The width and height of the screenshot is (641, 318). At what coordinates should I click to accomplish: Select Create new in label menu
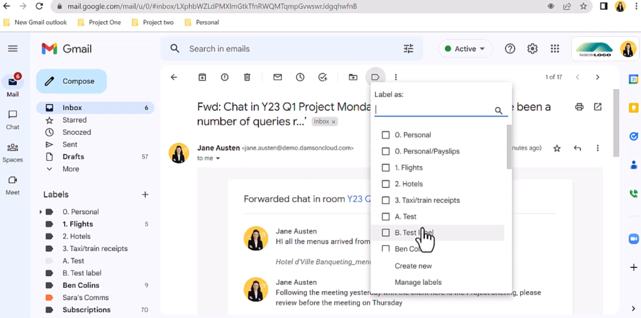point(413,266)
